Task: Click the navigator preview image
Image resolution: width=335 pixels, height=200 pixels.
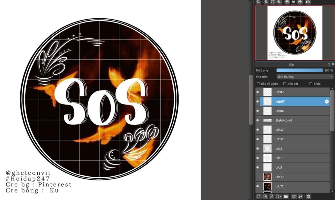Action: pyautogui.click(x=295, y=33)
